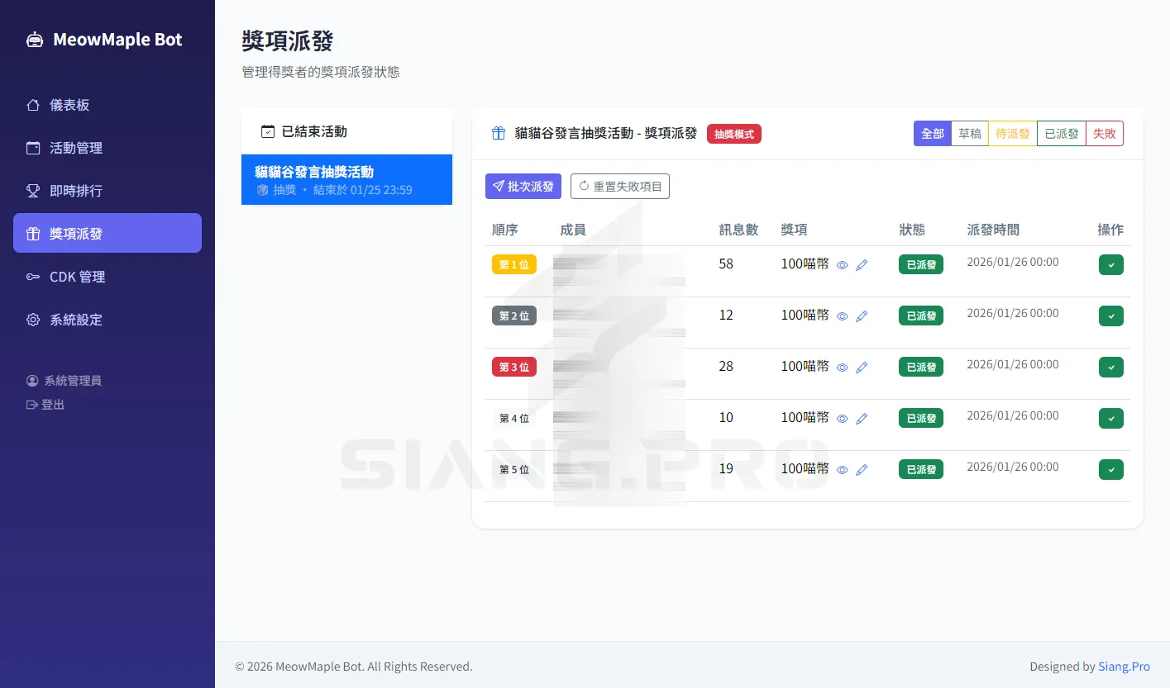Open the 待派發 filter view
1170x688 pixels.
pyautogui.click(x=1012, y=133)
